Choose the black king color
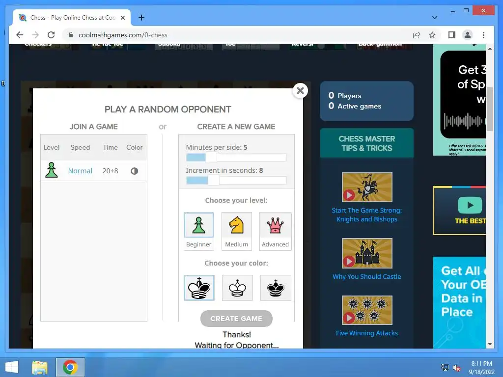The image size is (503, 377). [276, 288]
